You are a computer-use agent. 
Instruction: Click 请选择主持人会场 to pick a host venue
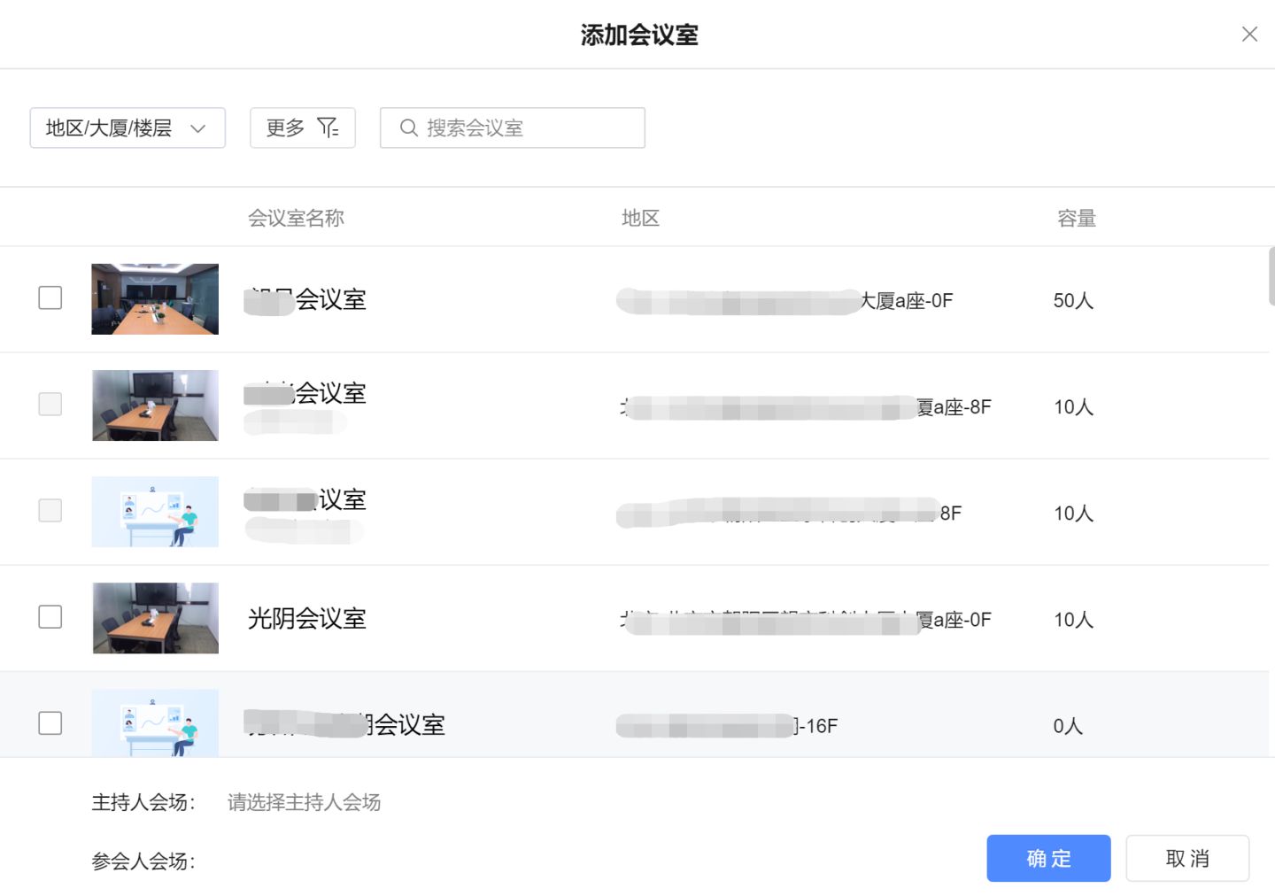304,802
